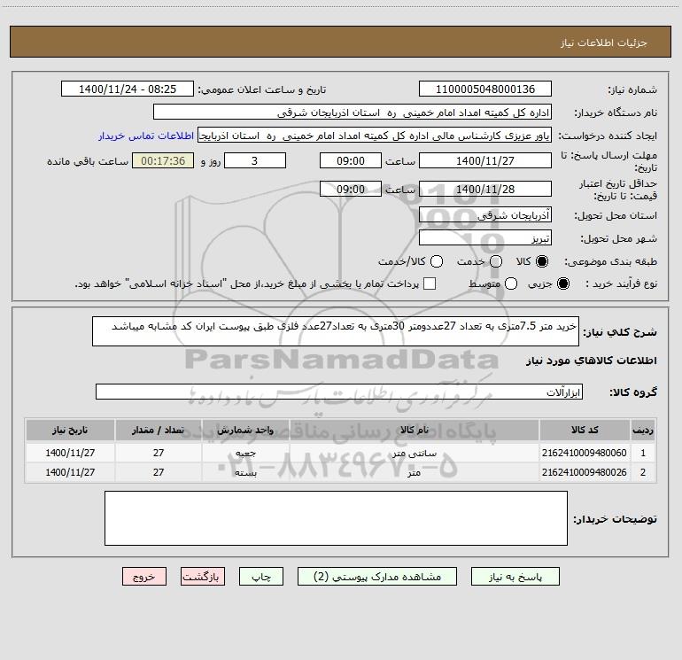
Task: Click the آذربایجان شرقی province field
Action: tap(485, 214)
